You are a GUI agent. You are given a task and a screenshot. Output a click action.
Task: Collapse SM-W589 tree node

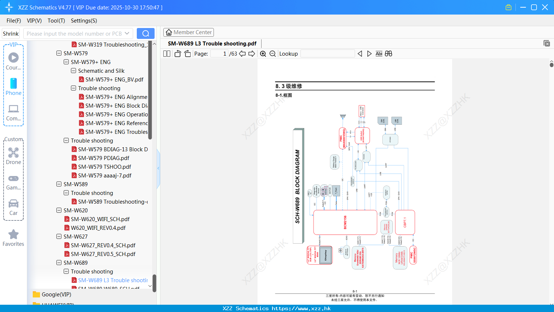pos(59,184)
